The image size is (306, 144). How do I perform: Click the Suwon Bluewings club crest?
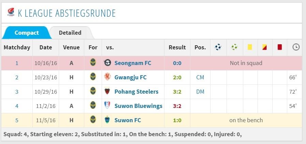tap(107, 106)
